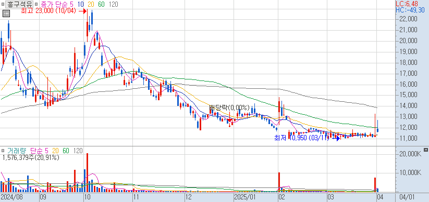This screenshot has width=429, height=202.
Task: Click the volume 단순 5 moving average label
Action: [39, 151]
